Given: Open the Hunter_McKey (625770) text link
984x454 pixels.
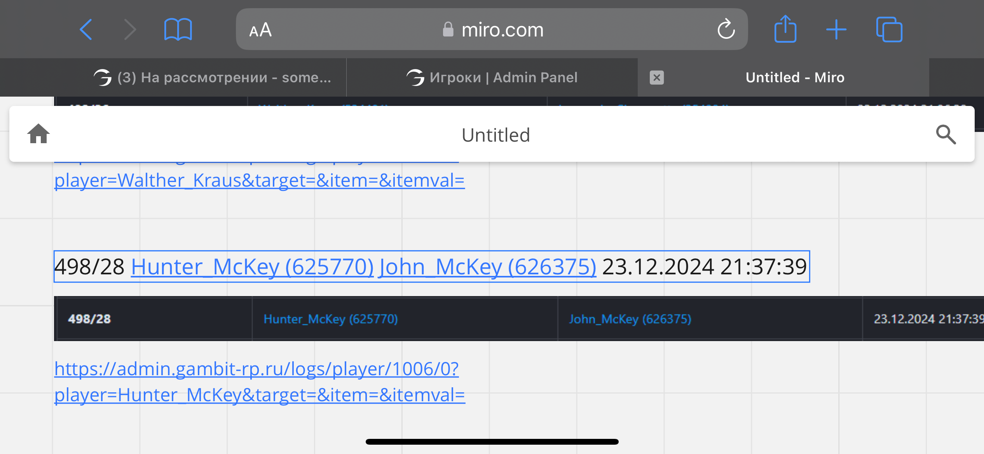Looking at the screenshot, I should coord(252,267).
